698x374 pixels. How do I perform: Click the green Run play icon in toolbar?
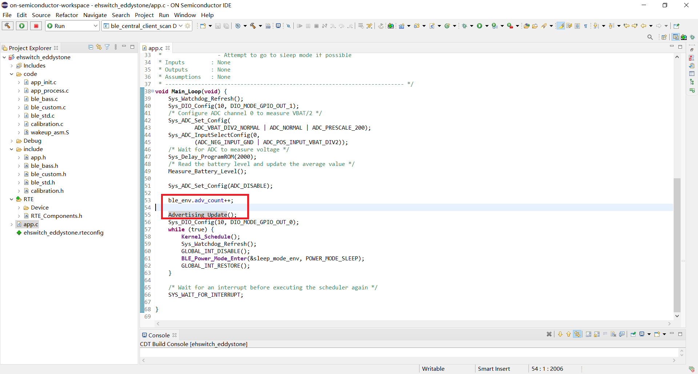point(480,26)
